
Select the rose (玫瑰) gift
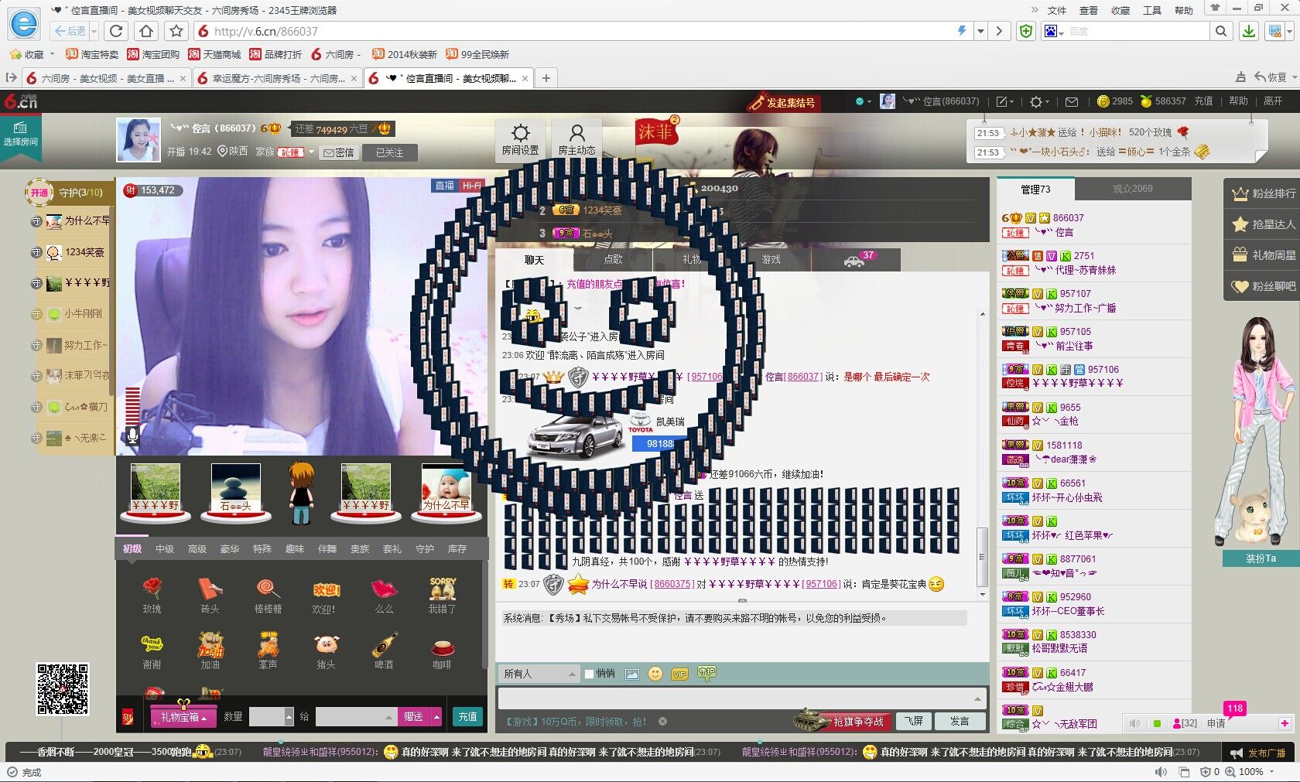point(152,596)
